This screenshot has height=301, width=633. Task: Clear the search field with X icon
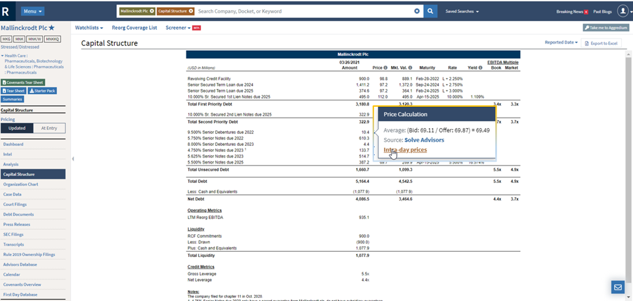point(417,11)
